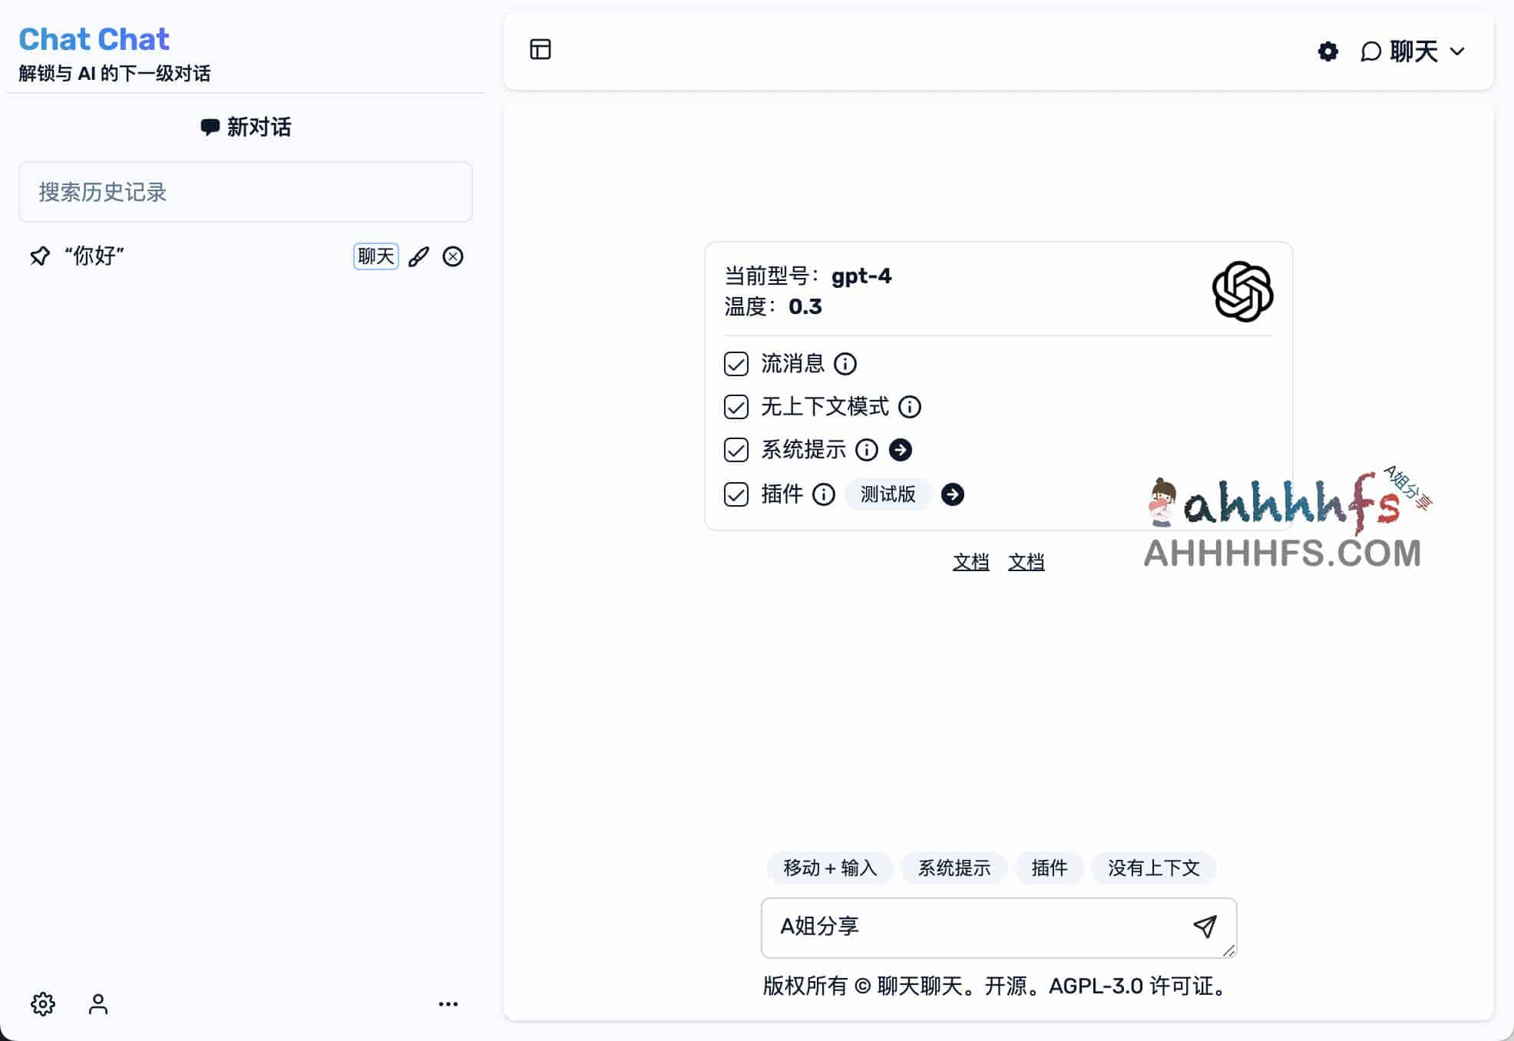This screenshot has height=1041, width=1514.
Task: Delete the "你好" conversation
Action: [x=453, y=256]
